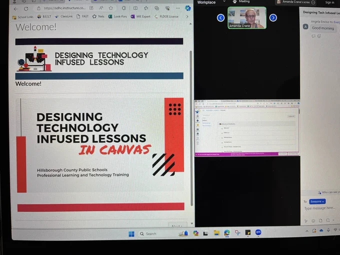
Task: Open the chat text Format icon
Action: coord(306,221)
